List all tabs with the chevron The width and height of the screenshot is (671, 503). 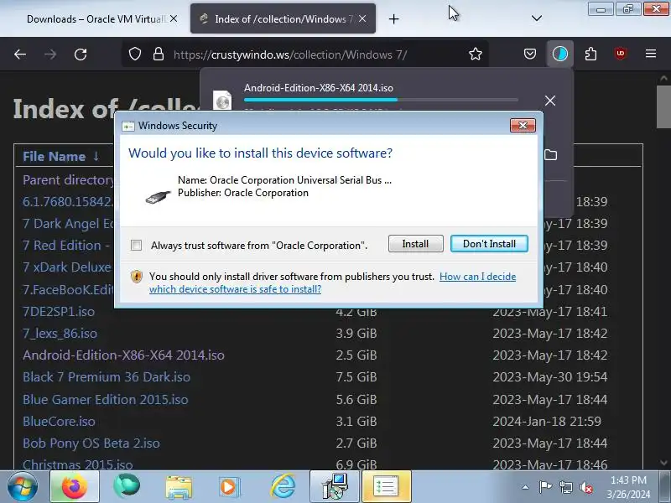[x=536, y=18]
